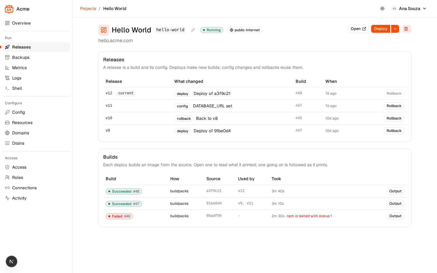Click the Failed #46 build badge
The height and width of the screenshot is (273, 437).
(x=119, y=216)
